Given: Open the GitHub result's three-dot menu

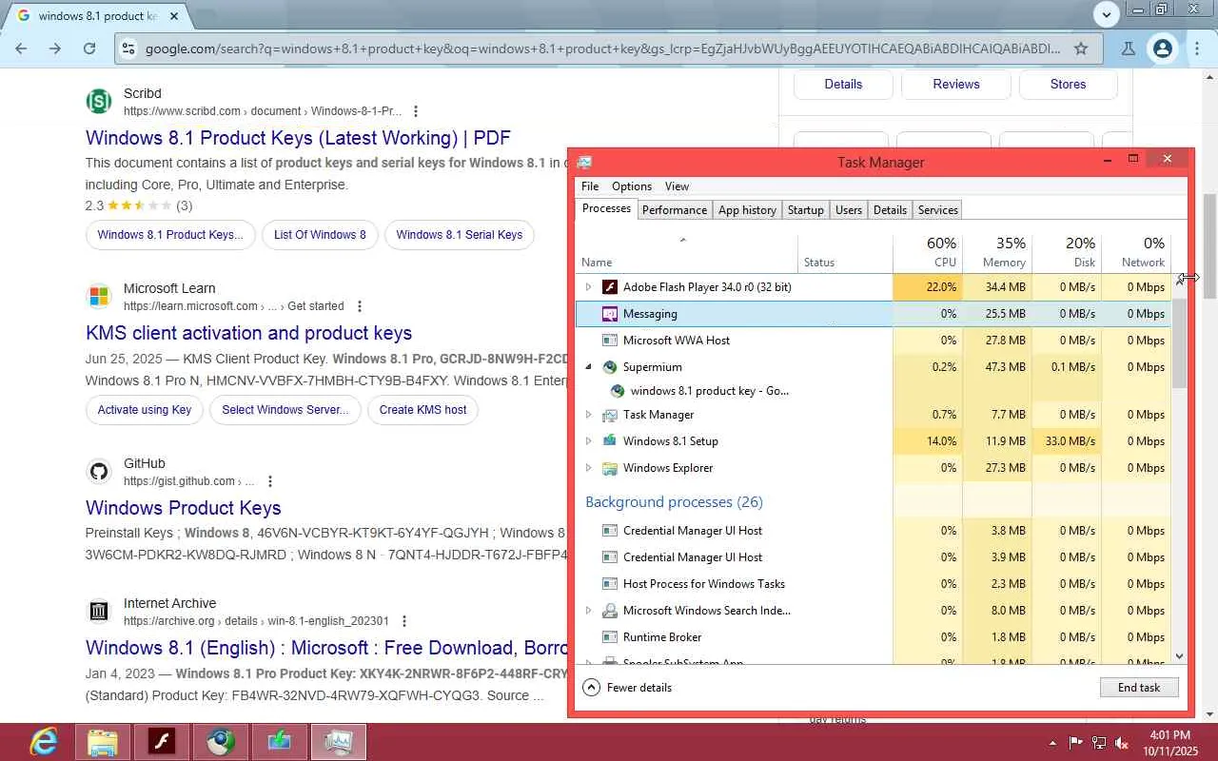Looking at the screenshot, I should pyautogui.click(x=270, y=481).
